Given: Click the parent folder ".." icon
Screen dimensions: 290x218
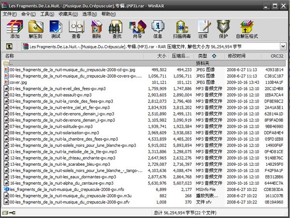Looking at the screenshot, I should point(6,63).
